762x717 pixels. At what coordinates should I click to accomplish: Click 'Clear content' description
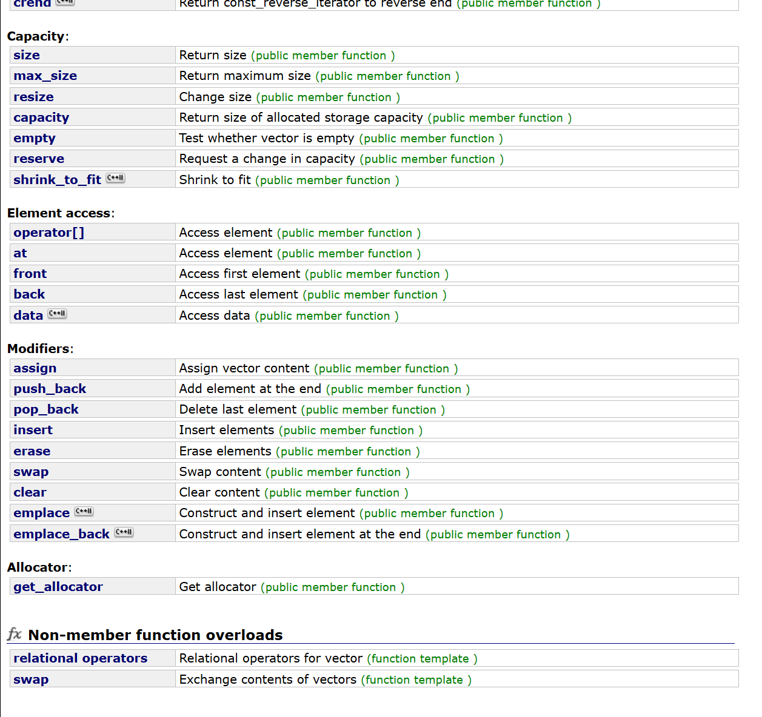(x=219, y=492)
